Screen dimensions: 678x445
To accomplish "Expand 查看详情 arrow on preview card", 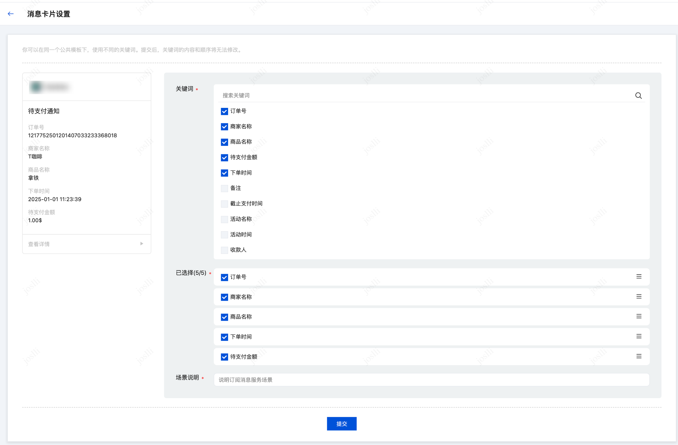I will coord(142,244).
